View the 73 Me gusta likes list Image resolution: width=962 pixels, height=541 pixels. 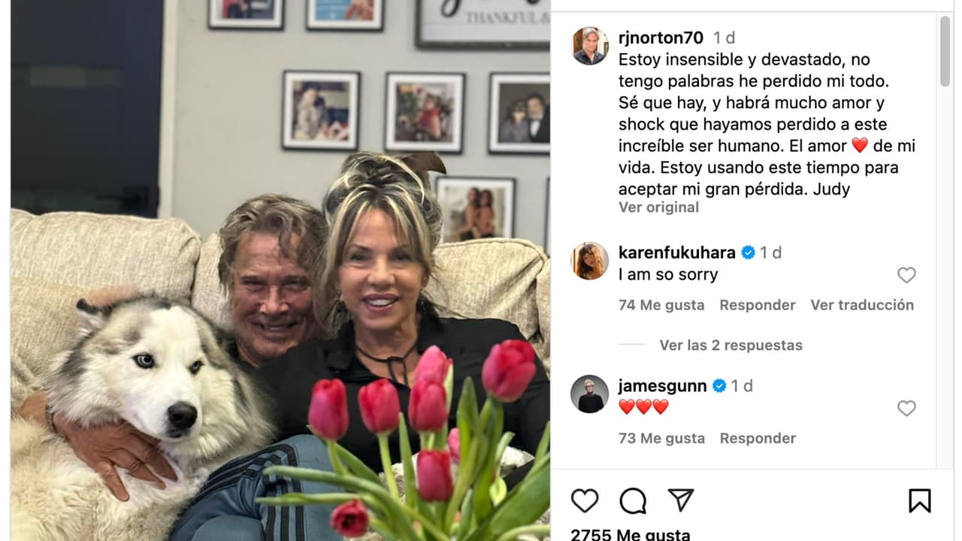[x=661, y=438]
